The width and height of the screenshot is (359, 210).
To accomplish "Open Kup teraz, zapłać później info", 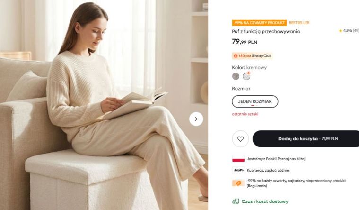I will coord(268,170).
